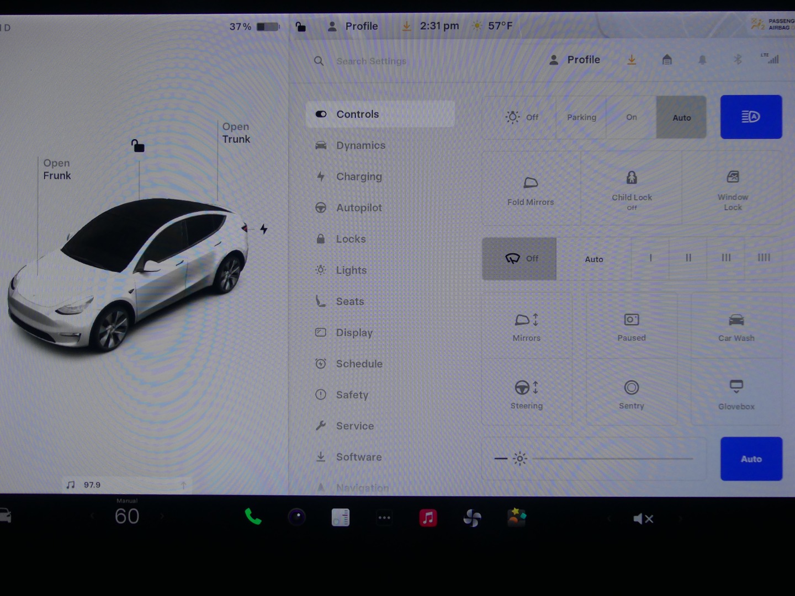Image resolution: width=795 pixels, height=596 pixels.
Task: Open the climate fan icon
Action: point(472,518)
